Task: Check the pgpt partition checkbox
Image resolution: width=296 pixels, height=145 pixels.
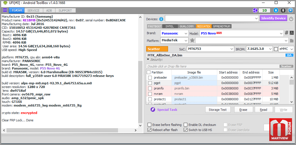Action: click(150, 83)
